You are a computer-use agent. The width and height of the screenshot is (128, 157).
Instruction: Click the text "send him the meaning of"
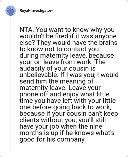tap(57, 81)
